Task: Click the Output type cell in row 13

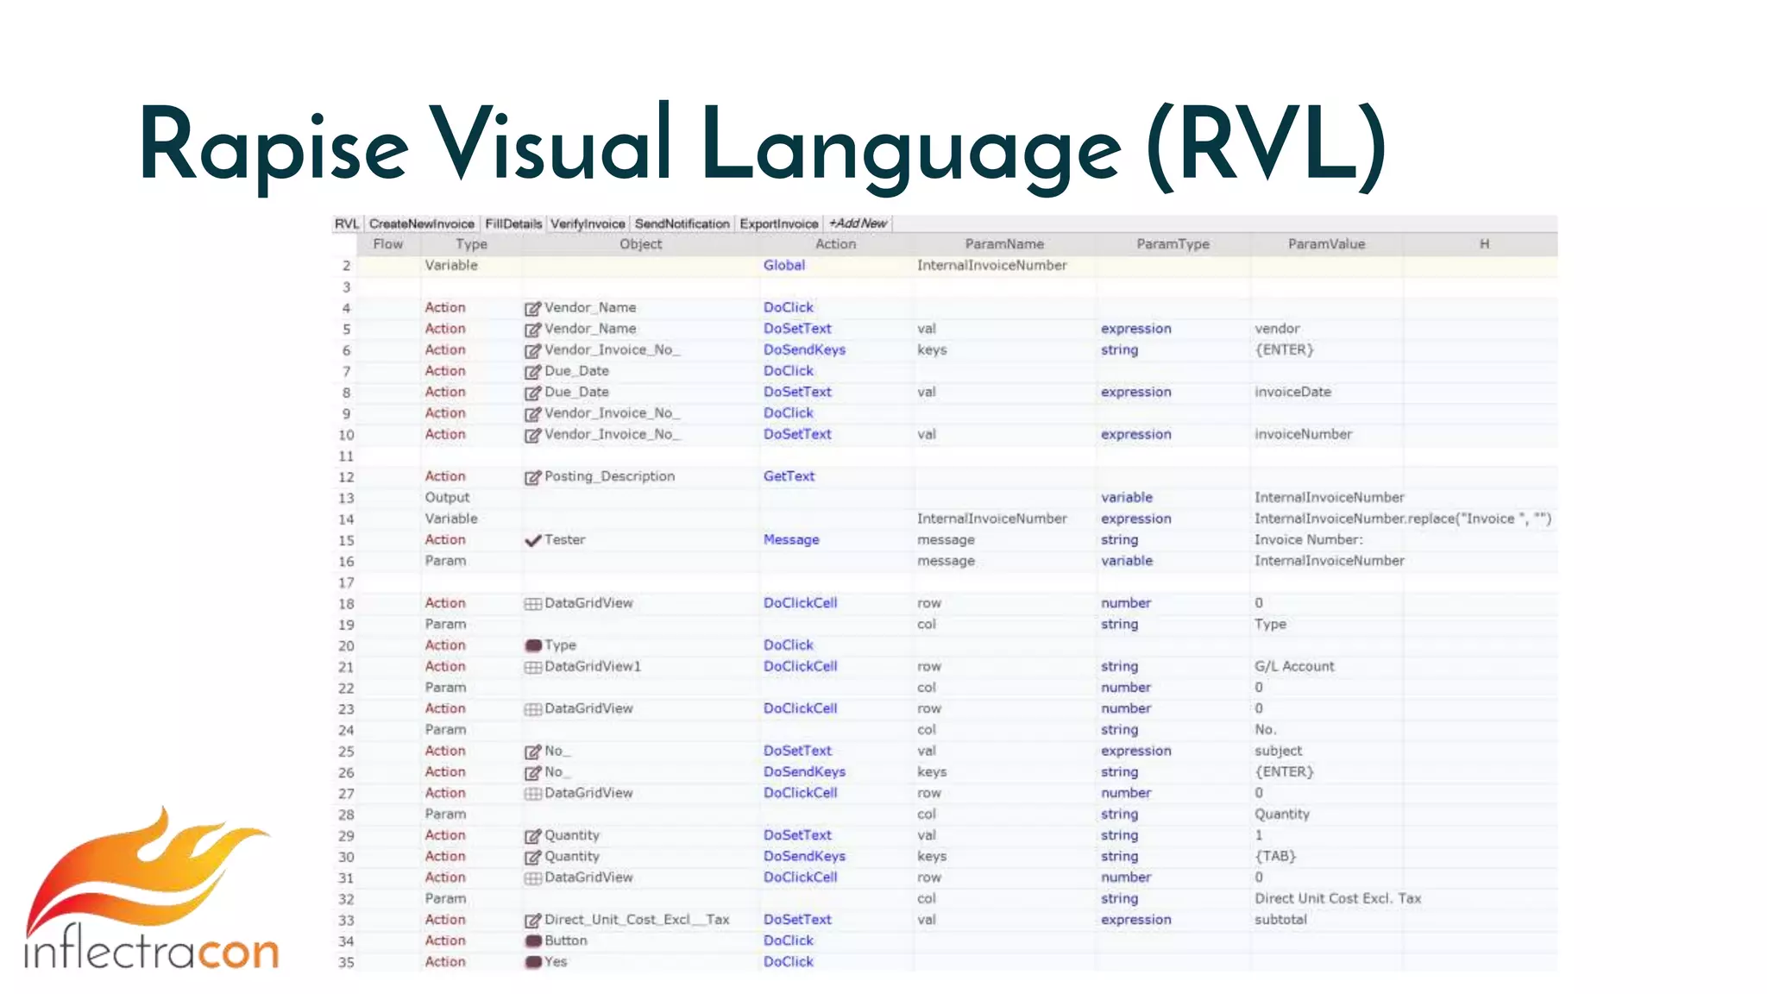Action: coord(447,498)
